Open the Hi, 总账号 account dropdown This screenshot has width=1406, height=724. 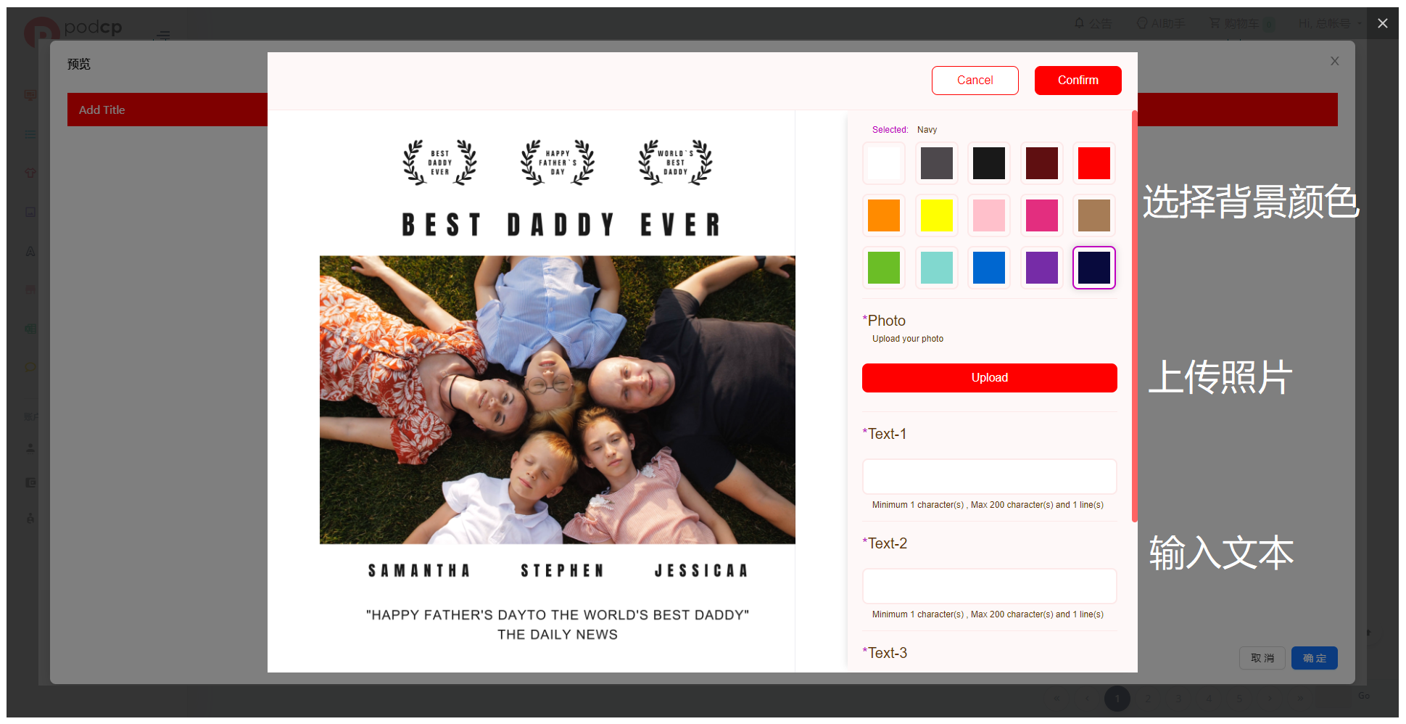coord(1330,24)
